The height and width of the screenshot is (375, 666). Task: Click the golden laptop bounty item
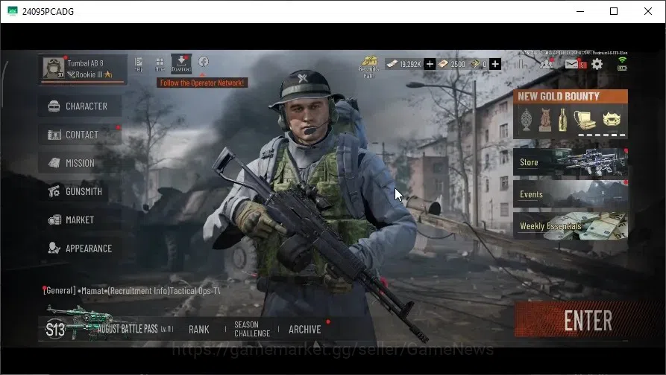click(585, 120)
